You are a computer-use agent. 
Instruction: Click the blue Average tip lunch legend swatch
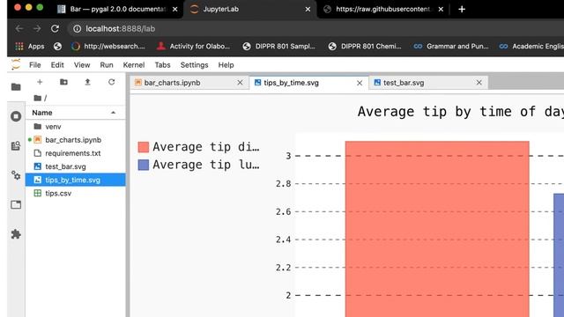tap(143, 165)
